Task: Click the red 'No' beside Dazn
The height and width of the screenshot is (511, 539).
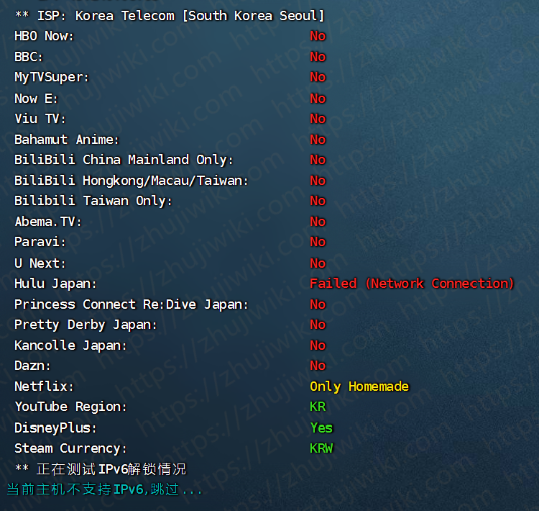Action: pos(318,366)
